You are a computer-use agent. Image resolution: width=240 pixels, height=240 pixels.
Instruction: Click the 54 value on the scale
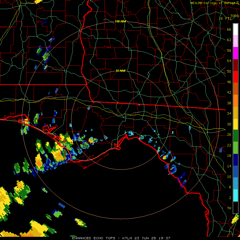pos(229,61)
